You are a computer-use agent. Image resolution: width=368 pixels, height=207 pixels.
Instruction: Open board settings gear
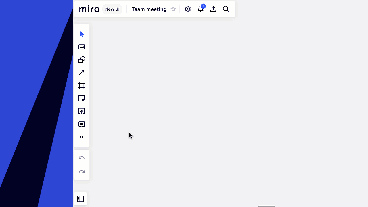(x=188, y=9)
